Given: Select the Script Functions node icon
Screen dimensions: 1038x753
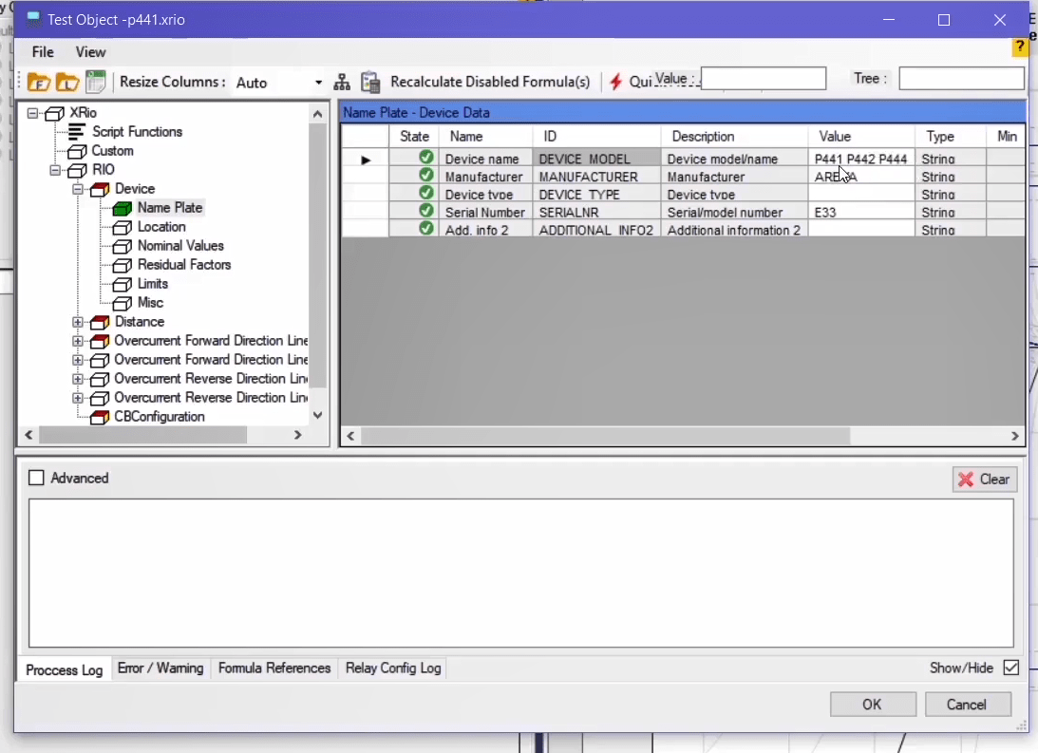Looking at the screenshot, I should 77,132.
